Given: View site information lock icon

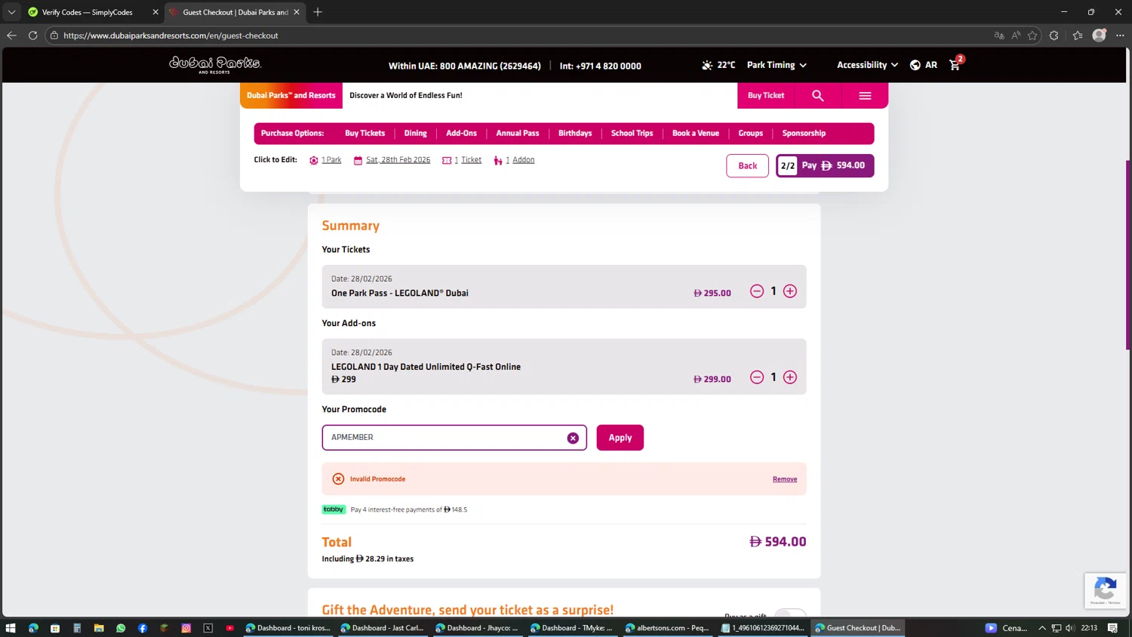Looking at the screenshot, I should click(x=54, y=35).
